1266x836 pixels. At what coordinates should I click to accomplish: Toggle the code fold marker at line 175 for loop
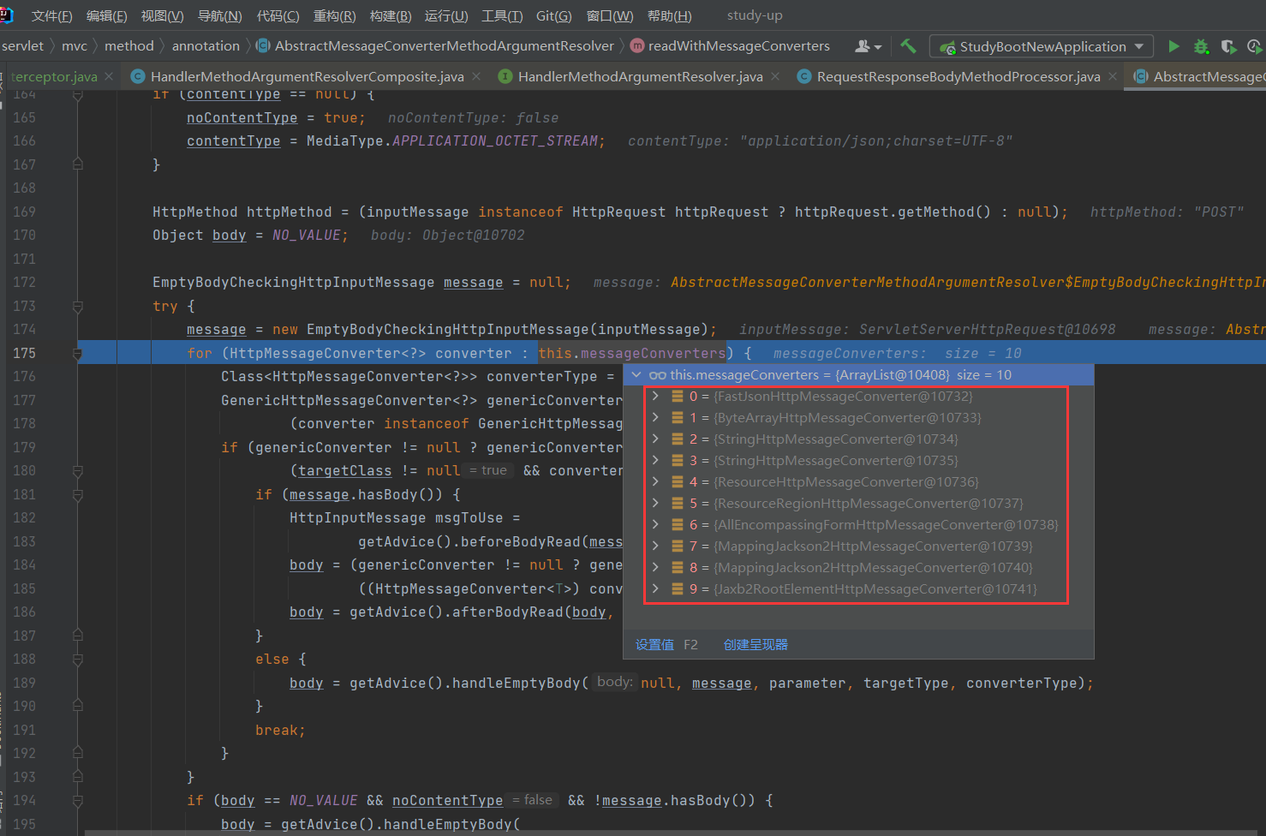[x=78, y=353]
